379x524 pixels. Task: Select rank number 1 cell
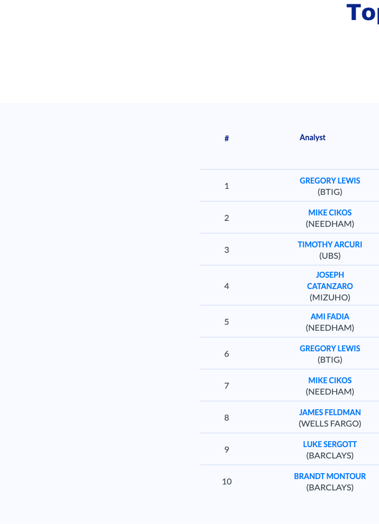tap(227, 186)
